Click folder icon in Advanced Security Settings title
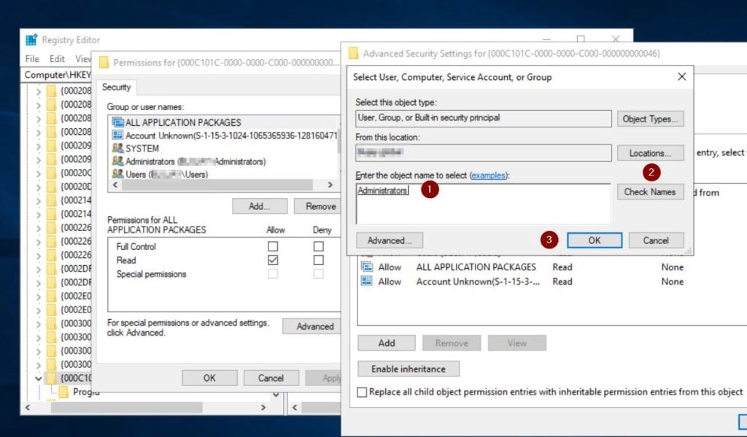This screenshot has height=437, width=747. pyautogui.click(x=353, y=53)
